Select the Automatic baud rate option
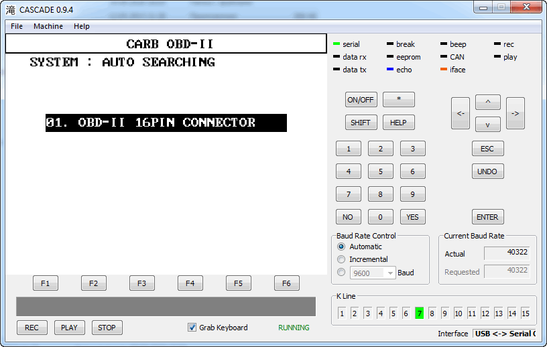Image resolution: width=547 pixels, height=347 pixels. (x=341, y=247)
